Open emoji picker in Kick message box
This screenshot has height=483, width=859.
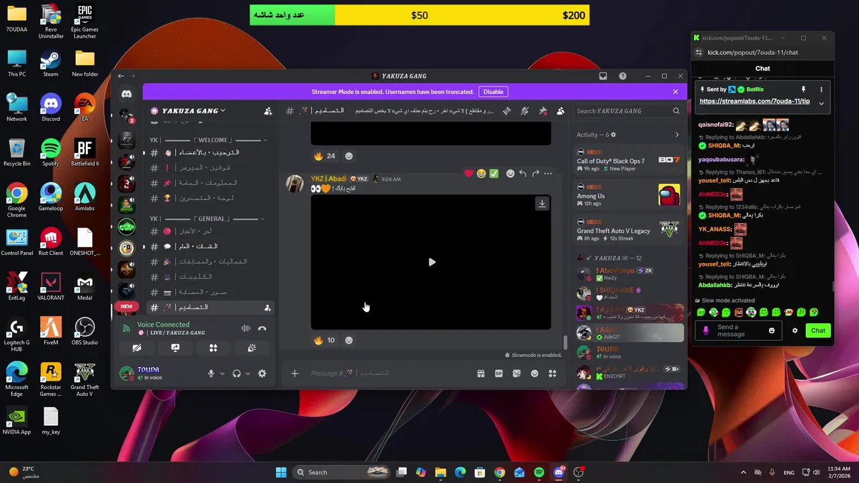click(x=772, y=331)
